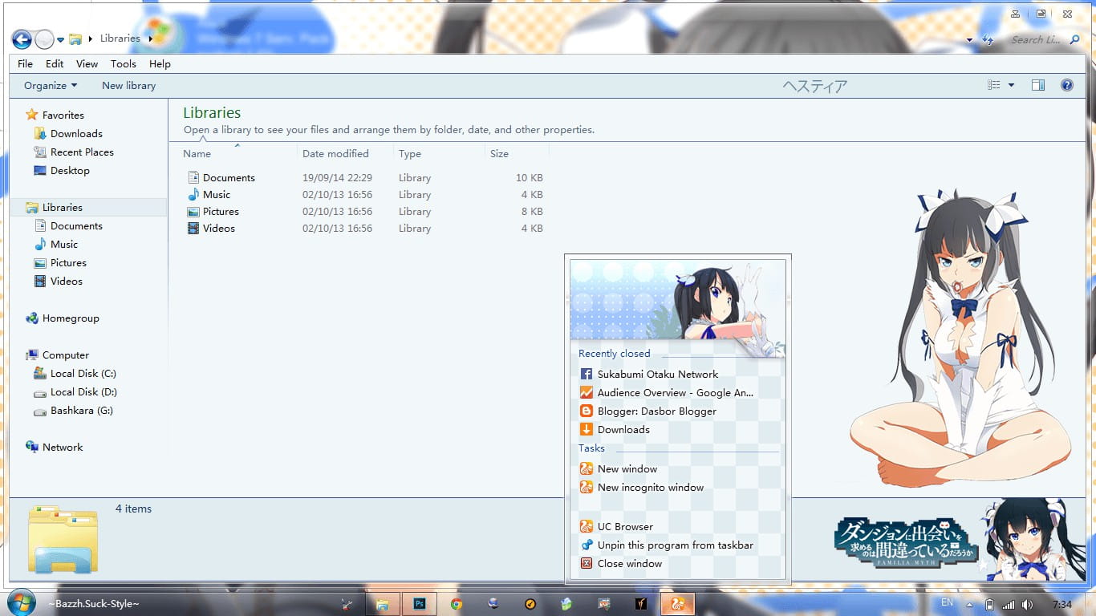Click the refresh icon beside the address bar

[987, 39]
